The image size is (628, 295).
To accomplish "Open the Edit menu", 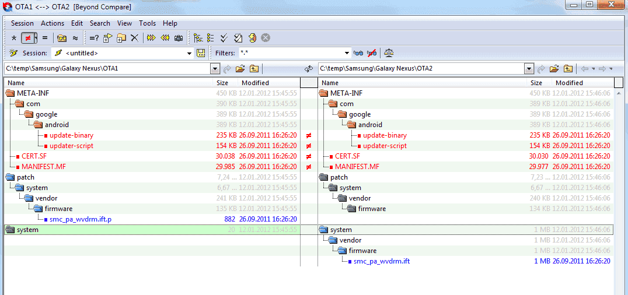I will click(77, 23).
